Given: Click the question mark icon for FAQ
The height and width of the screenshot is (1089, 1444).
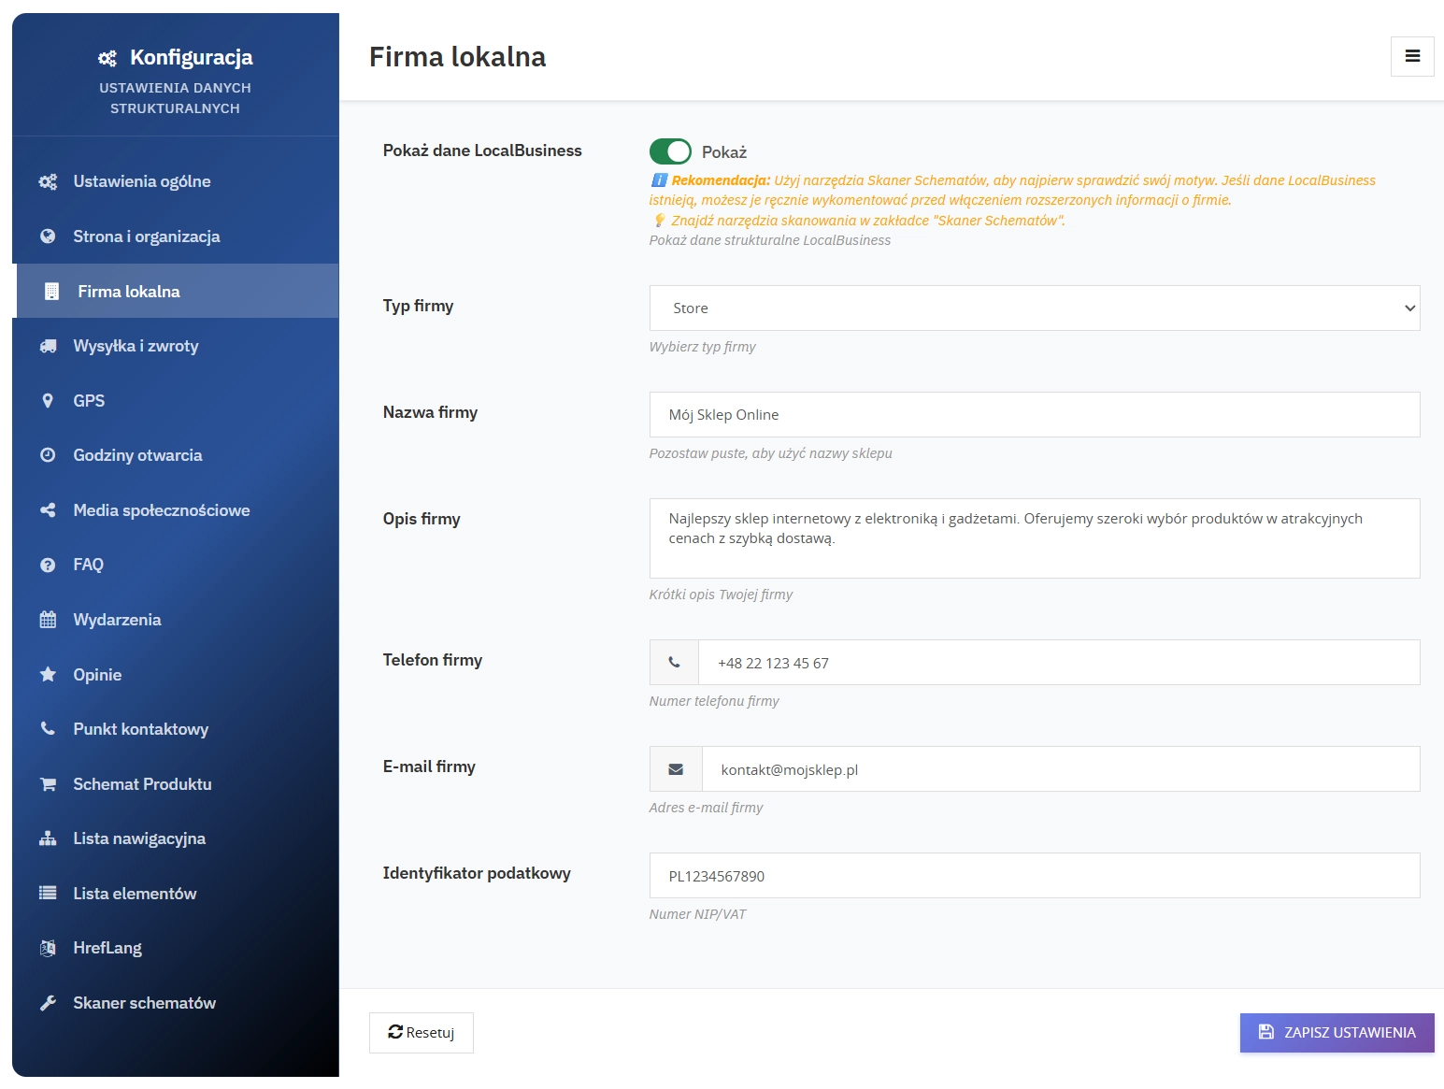Looking at the screenshot, I should click(48, 565).
